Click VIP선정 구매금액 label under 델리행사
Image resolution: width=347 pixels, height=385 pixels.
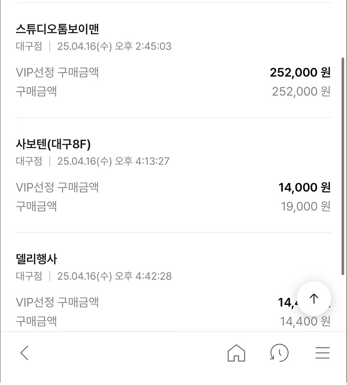(x=57, y=302)
